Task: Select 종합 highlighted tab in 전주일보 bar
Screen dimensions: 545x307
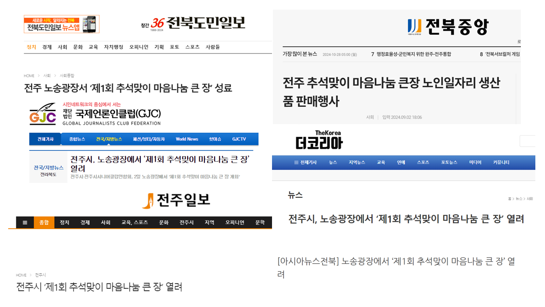Action: click(44, 222)
